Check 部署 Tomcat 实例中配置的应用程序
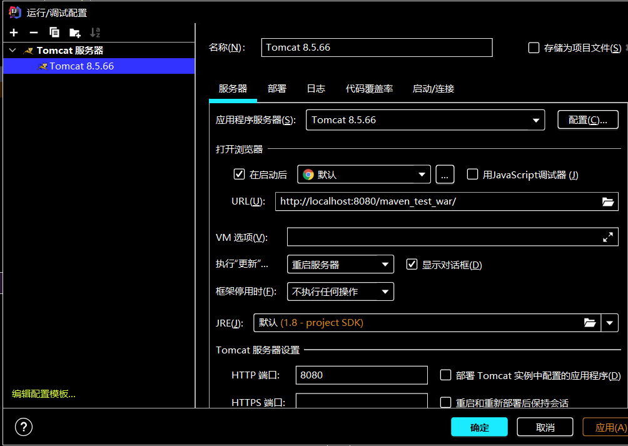Screen dimensions: 628x446 445,375
